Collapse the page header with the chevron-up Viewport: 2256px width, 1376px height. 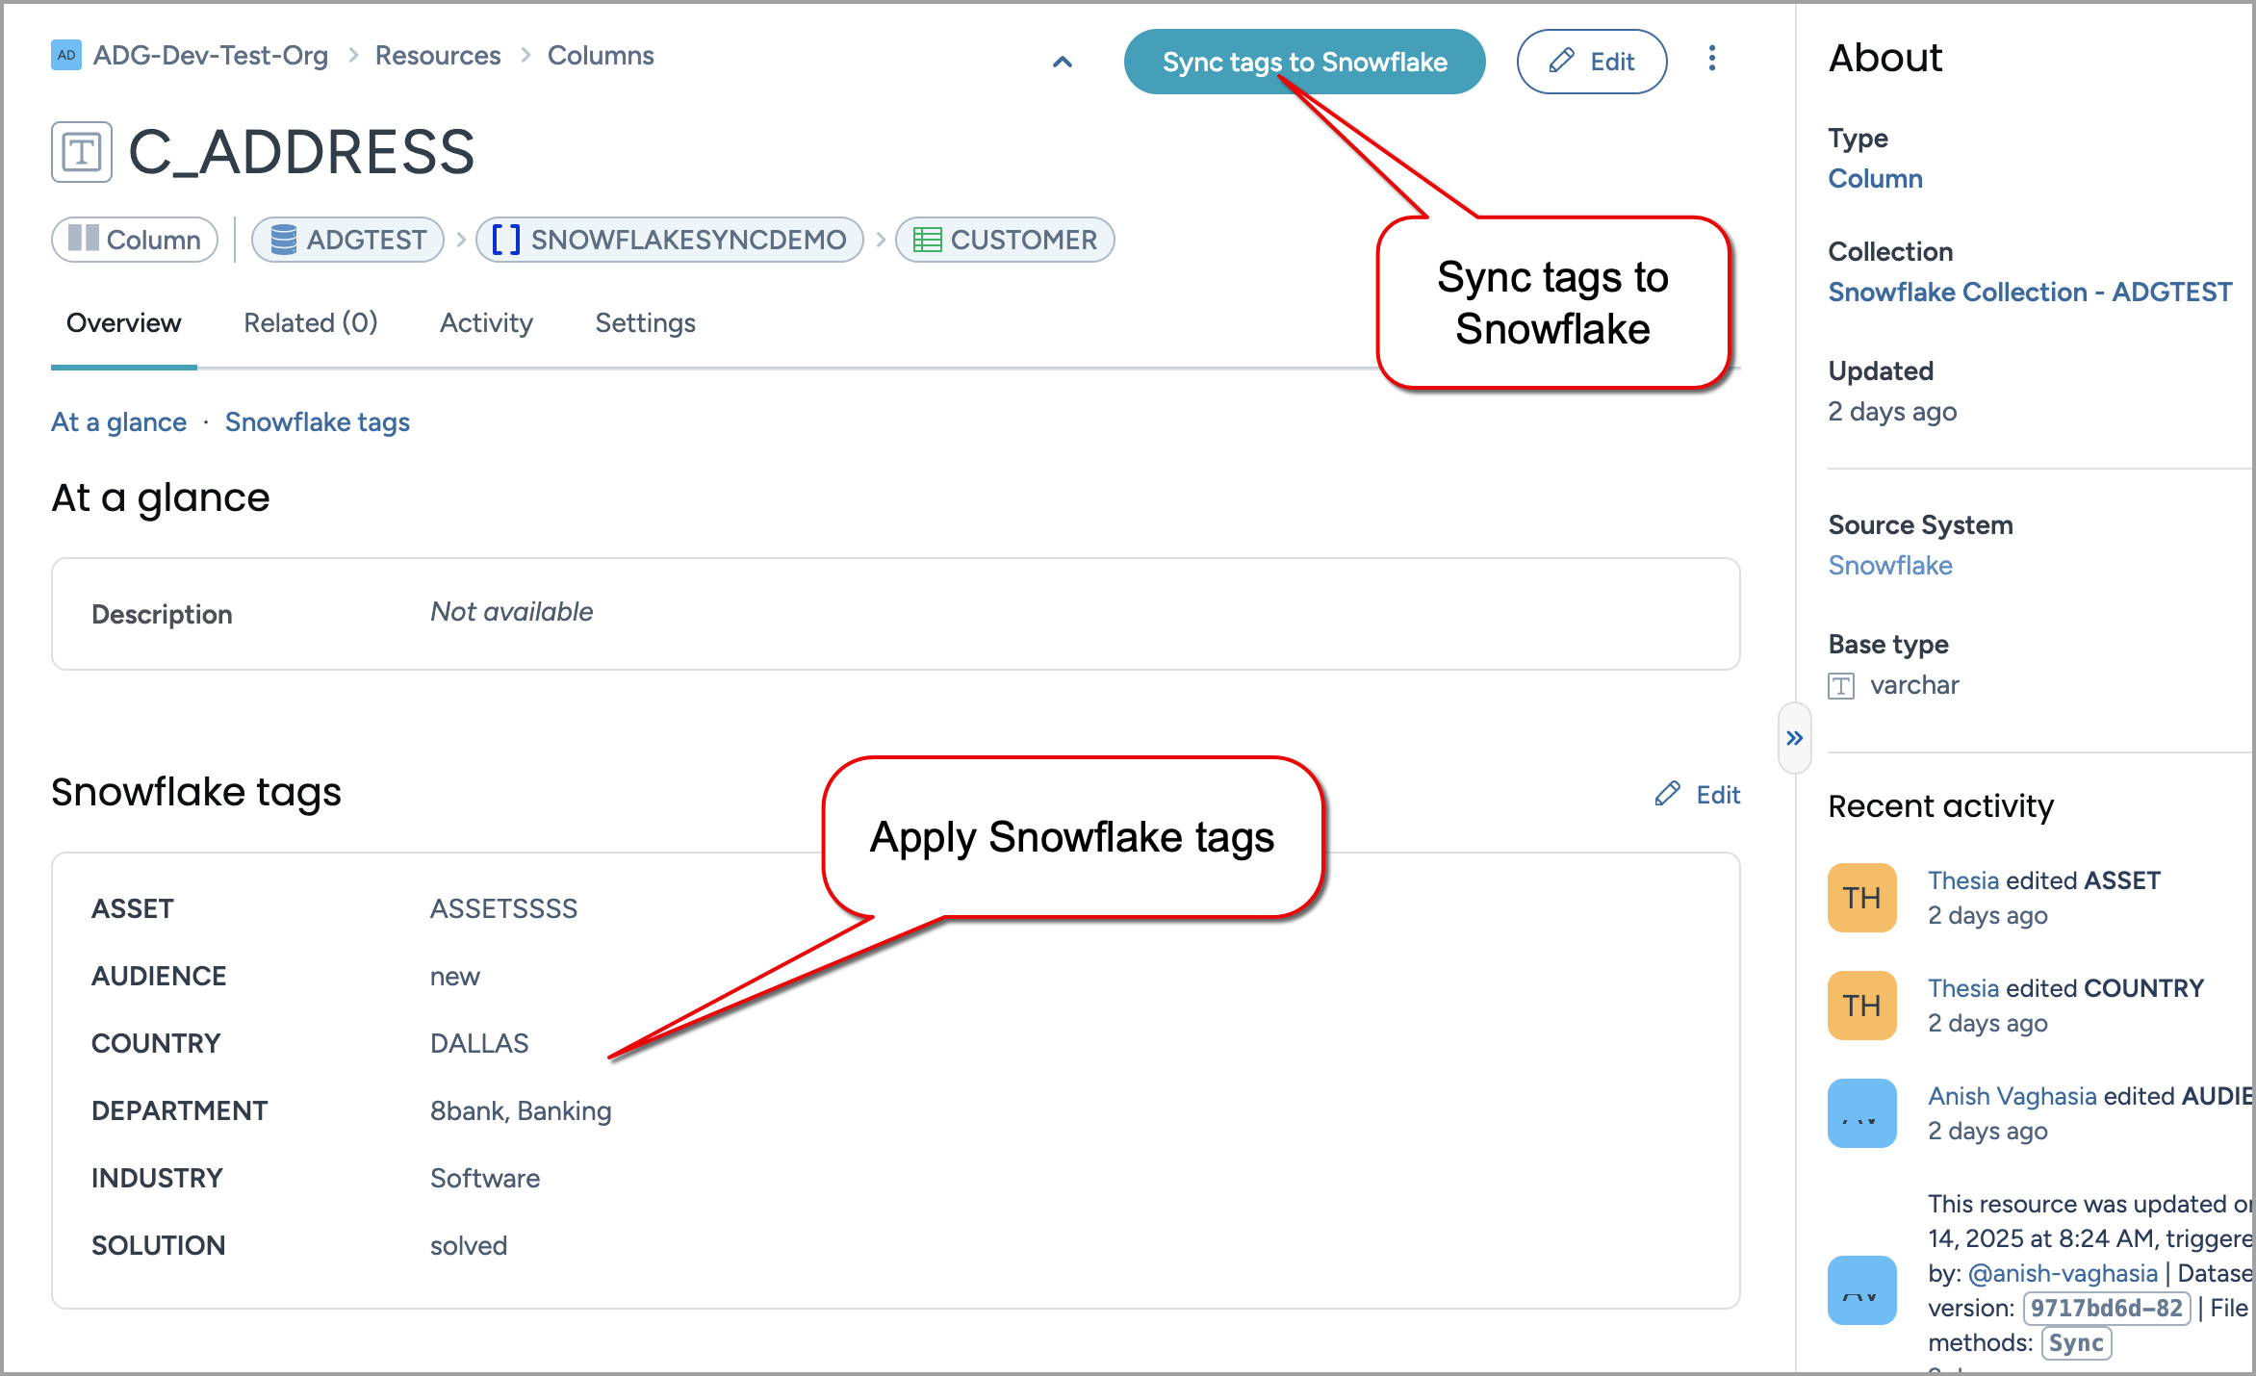[1062, 62]
